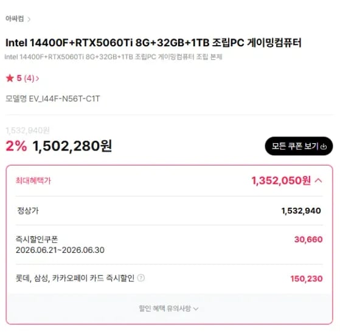Click the 모든 쿠폰 보기 button
Viewport: 340px width, 335px height.
pos(299,146)
